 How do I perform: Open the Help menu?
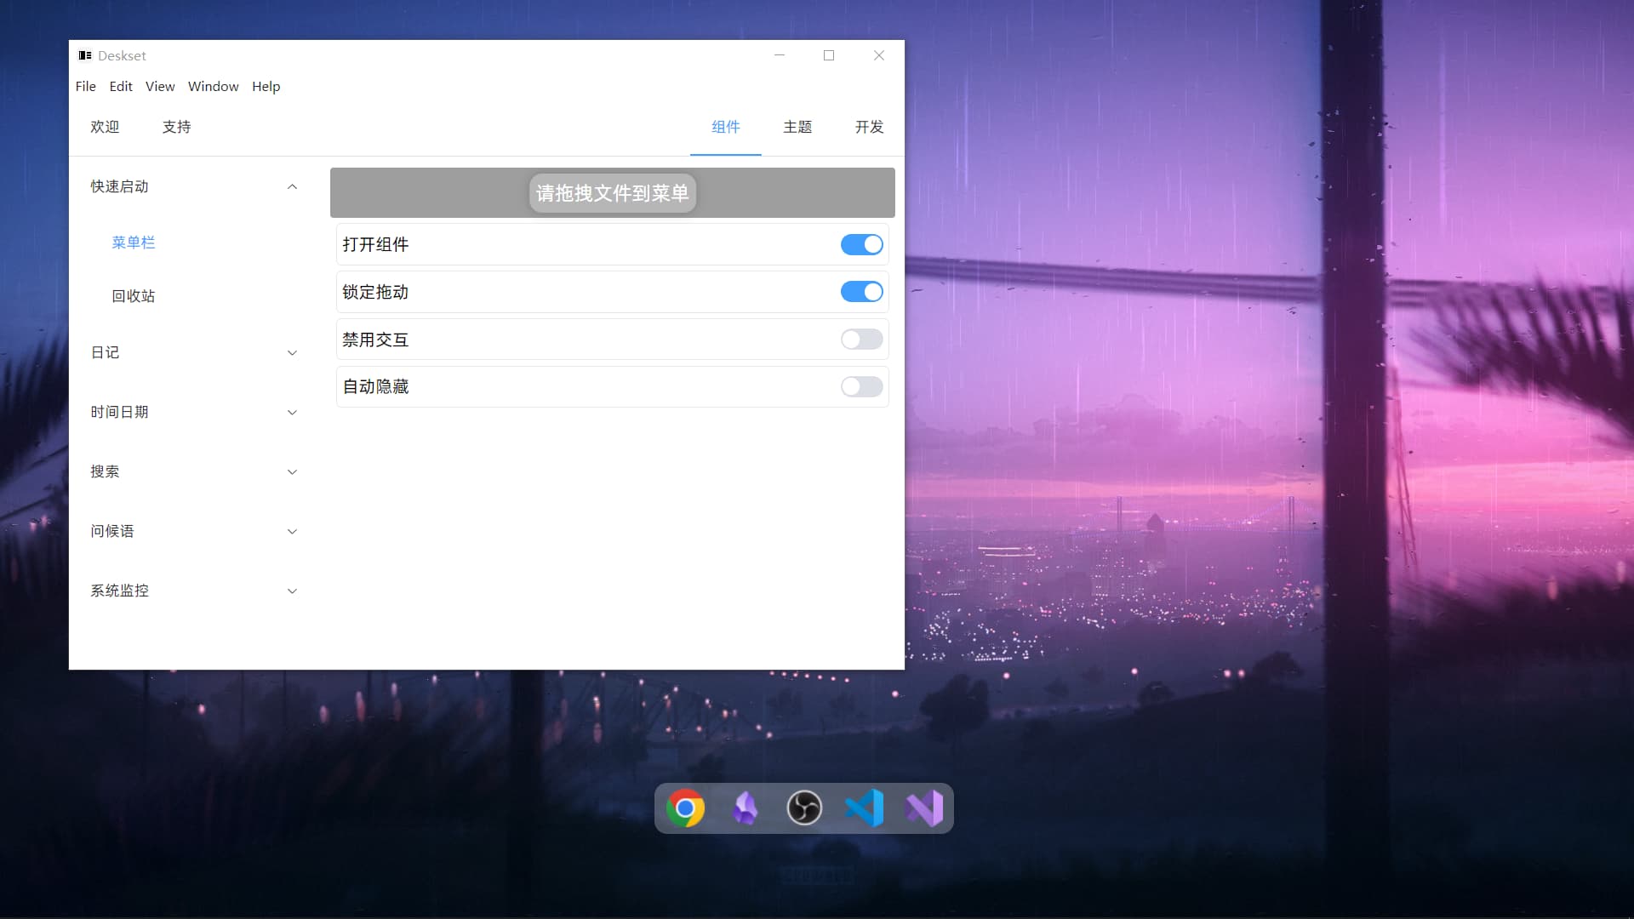click(266, 86)
